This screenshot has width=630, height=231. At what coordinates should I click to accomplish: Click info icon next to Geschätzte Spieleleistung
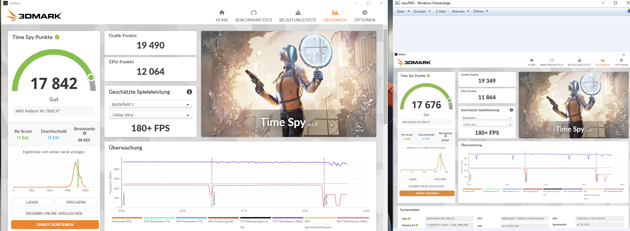(189, 92)
